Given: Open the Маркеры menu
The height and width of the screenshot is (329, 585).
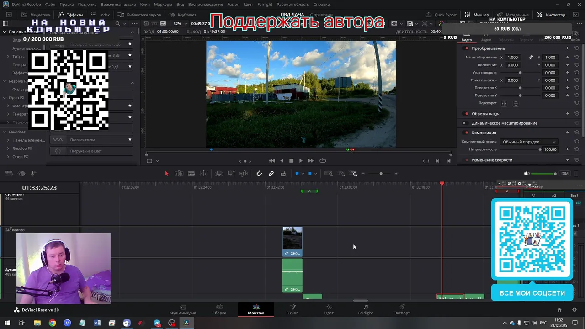Looking at the screenshot, I should coord(163,4).
